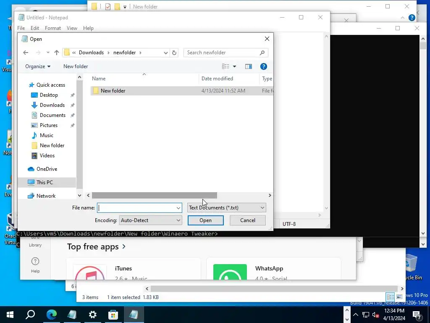Select Documents in navigation pane
Viewport: 430px width, 323px height.
[52, 115]
